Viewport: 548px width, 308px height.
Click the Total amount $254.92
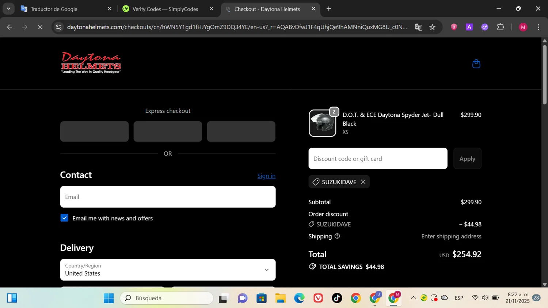pyautogui.click(x=467, y=254)
